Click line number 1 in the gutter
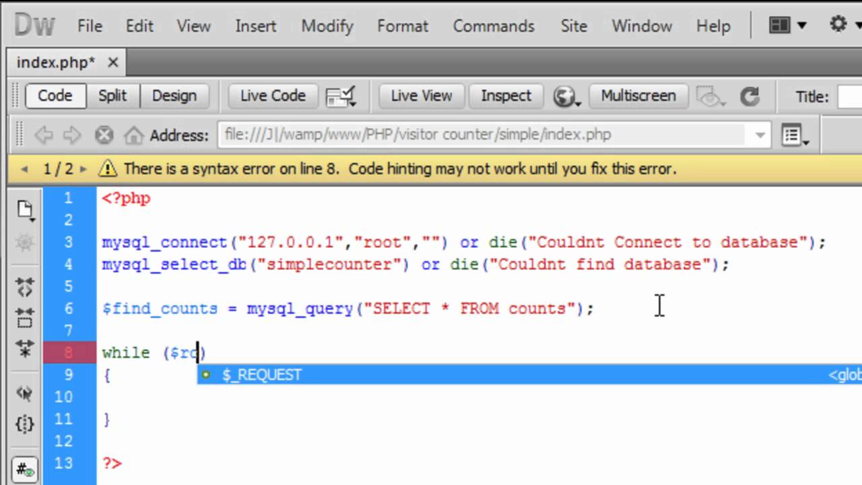This screenshot has width=862, height=485. tap(69, 198)
